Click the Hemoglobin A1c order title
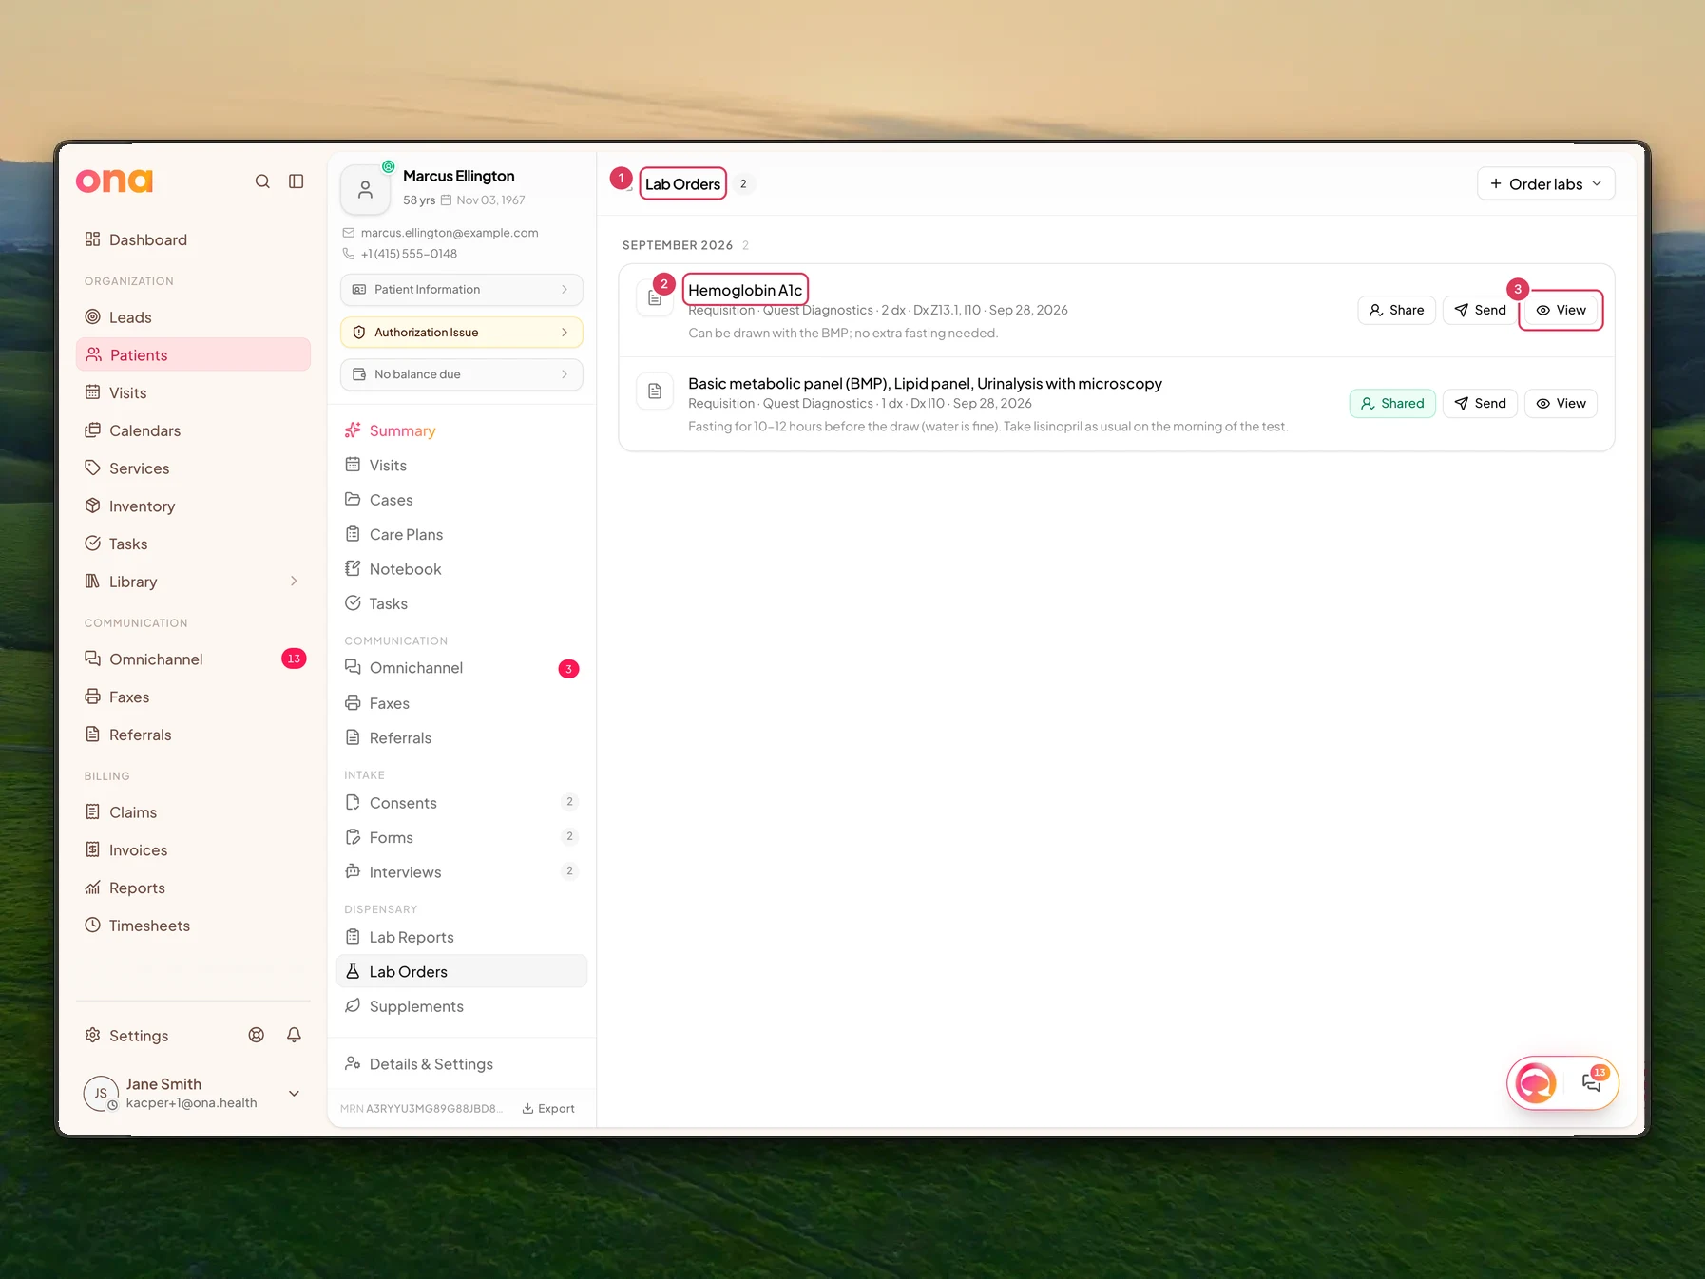The image size is (1705, 1279). click(x=745, y=290)
